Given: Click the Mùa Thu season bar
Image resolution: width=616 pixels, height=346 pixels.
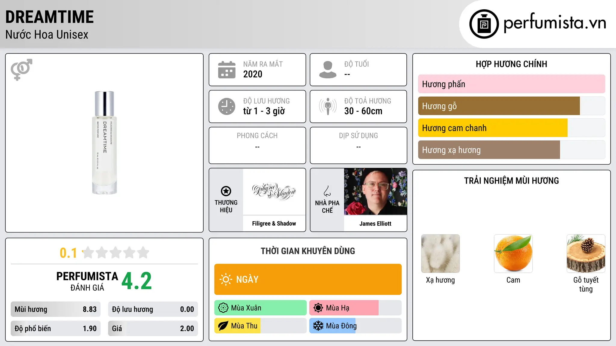Looking at the screenshot, I should 260,326.
